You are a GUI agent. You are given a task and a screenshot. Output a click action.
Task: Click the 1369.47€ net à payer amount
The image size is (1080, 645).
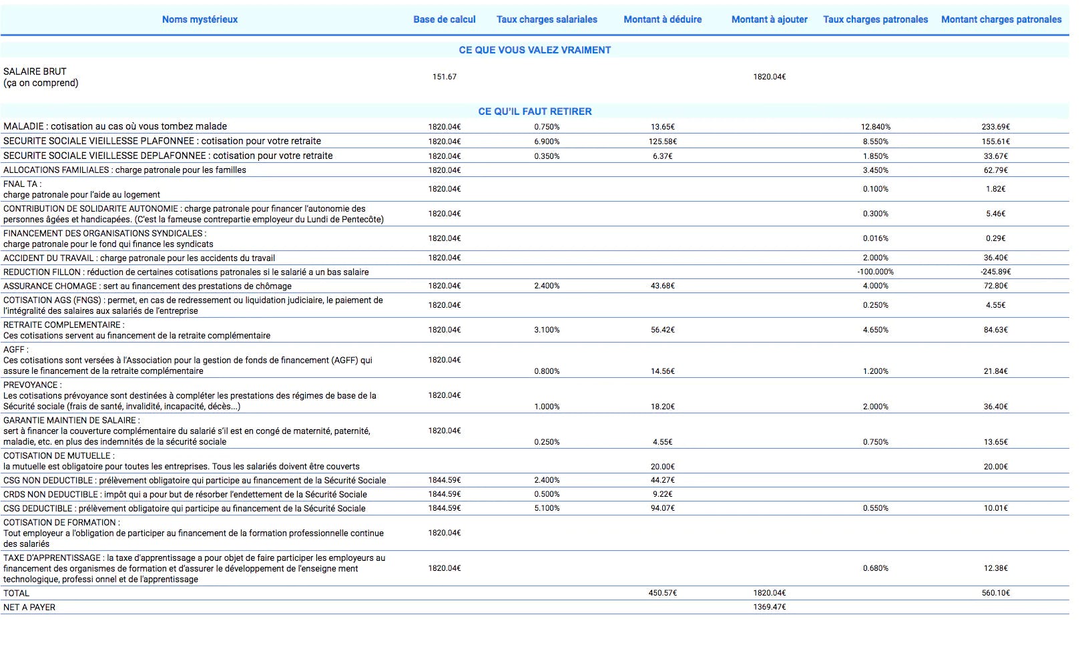[770, 607]
